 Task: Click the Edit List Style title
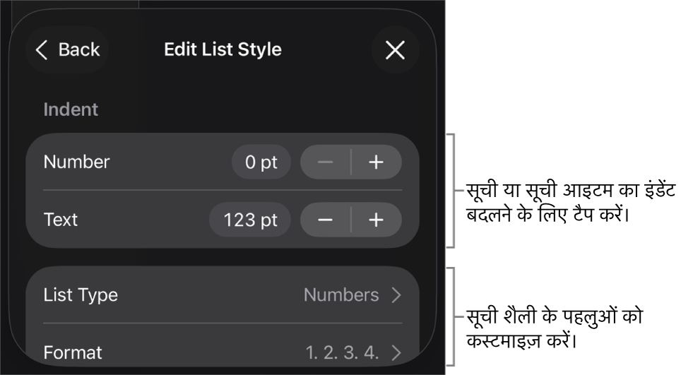click(223, 49)
